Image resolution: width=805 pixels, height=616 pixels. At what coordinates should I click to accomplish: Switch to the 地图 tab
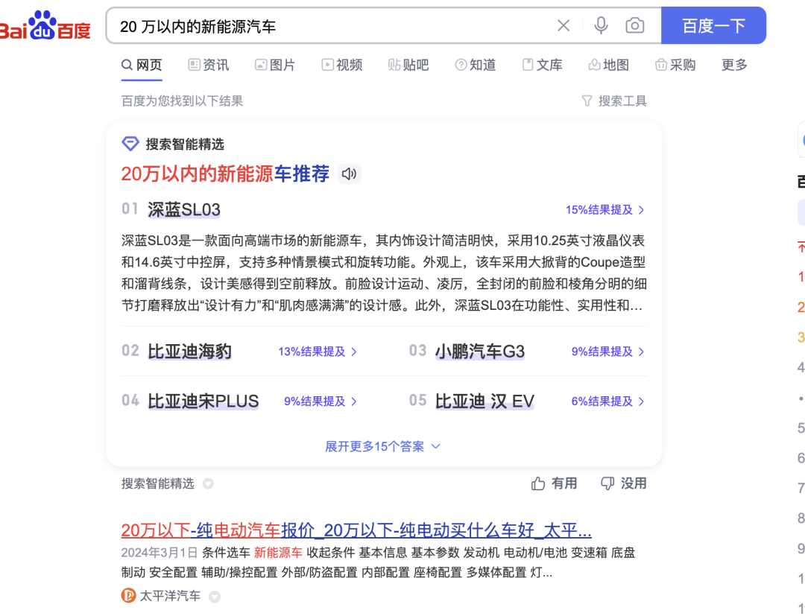[x=609, y=65]
